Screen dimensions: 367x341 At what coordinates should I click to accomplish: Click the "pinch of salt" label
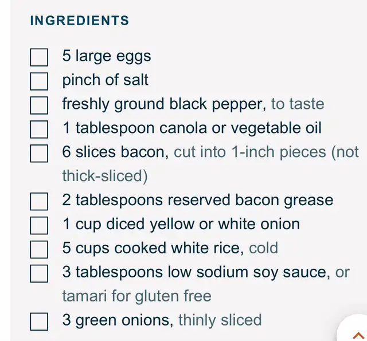point(105,80)
